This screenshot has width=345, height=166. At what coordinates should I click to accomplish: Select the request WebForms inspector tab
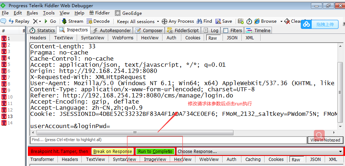[123, 38]
